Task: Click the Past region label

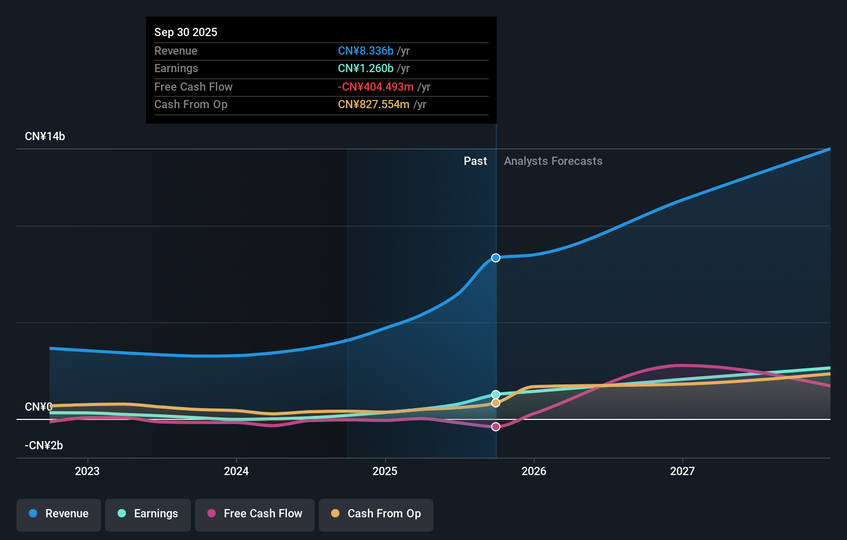Action: [475, 161]
